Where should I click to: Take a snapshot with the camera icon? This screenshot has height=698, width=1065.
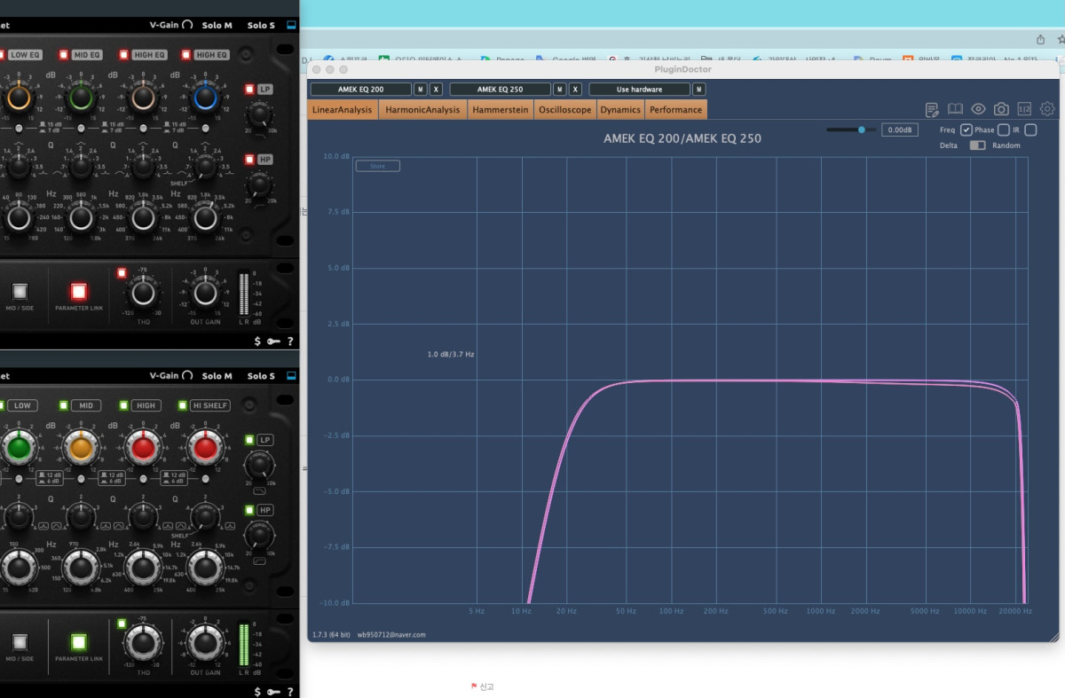(x=1001, y=109)
